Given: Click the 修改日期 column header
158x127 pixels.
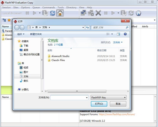Looking at the screenshot, I should [x=102, y=50].
